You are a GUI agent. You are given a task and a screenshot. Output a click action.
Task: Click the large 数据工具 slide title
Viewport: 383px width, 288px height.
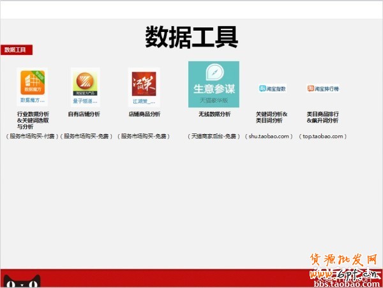pos(191,37)
